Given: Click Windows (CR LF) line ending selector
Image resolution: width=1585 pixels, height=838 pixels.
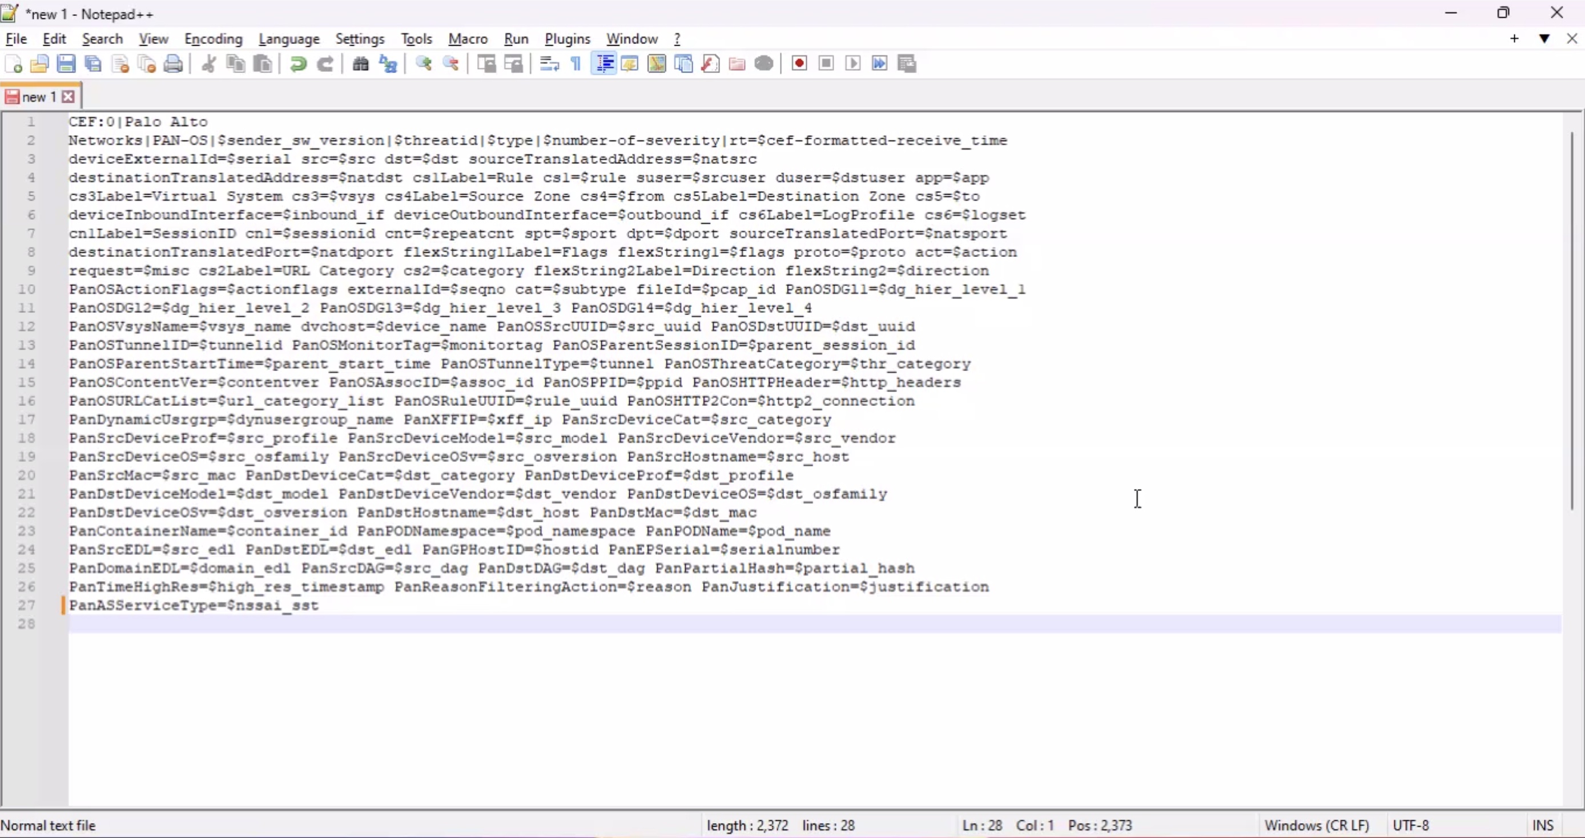Looking at the screenshot, I should pos(1317,825).
